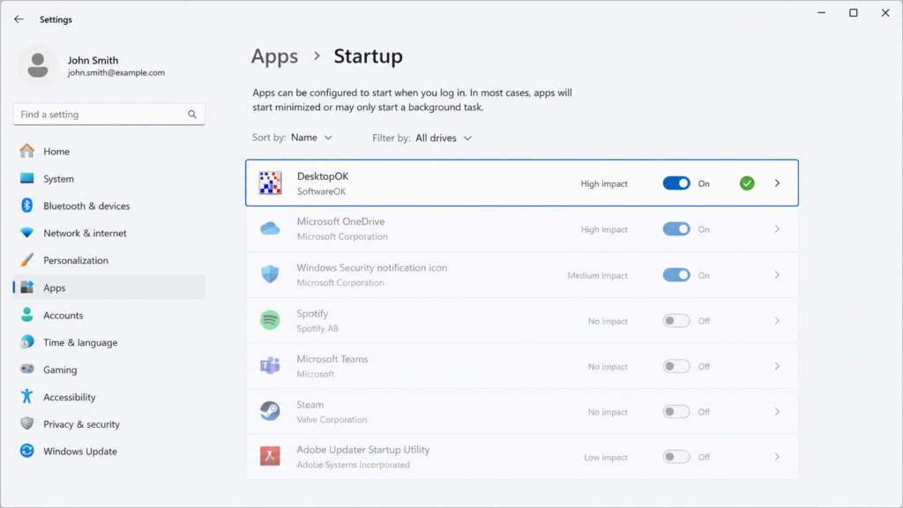This screenshot has width=903, height=508.
Task: Turn off DesktopOK startup toggle
Action: point(676,183)
